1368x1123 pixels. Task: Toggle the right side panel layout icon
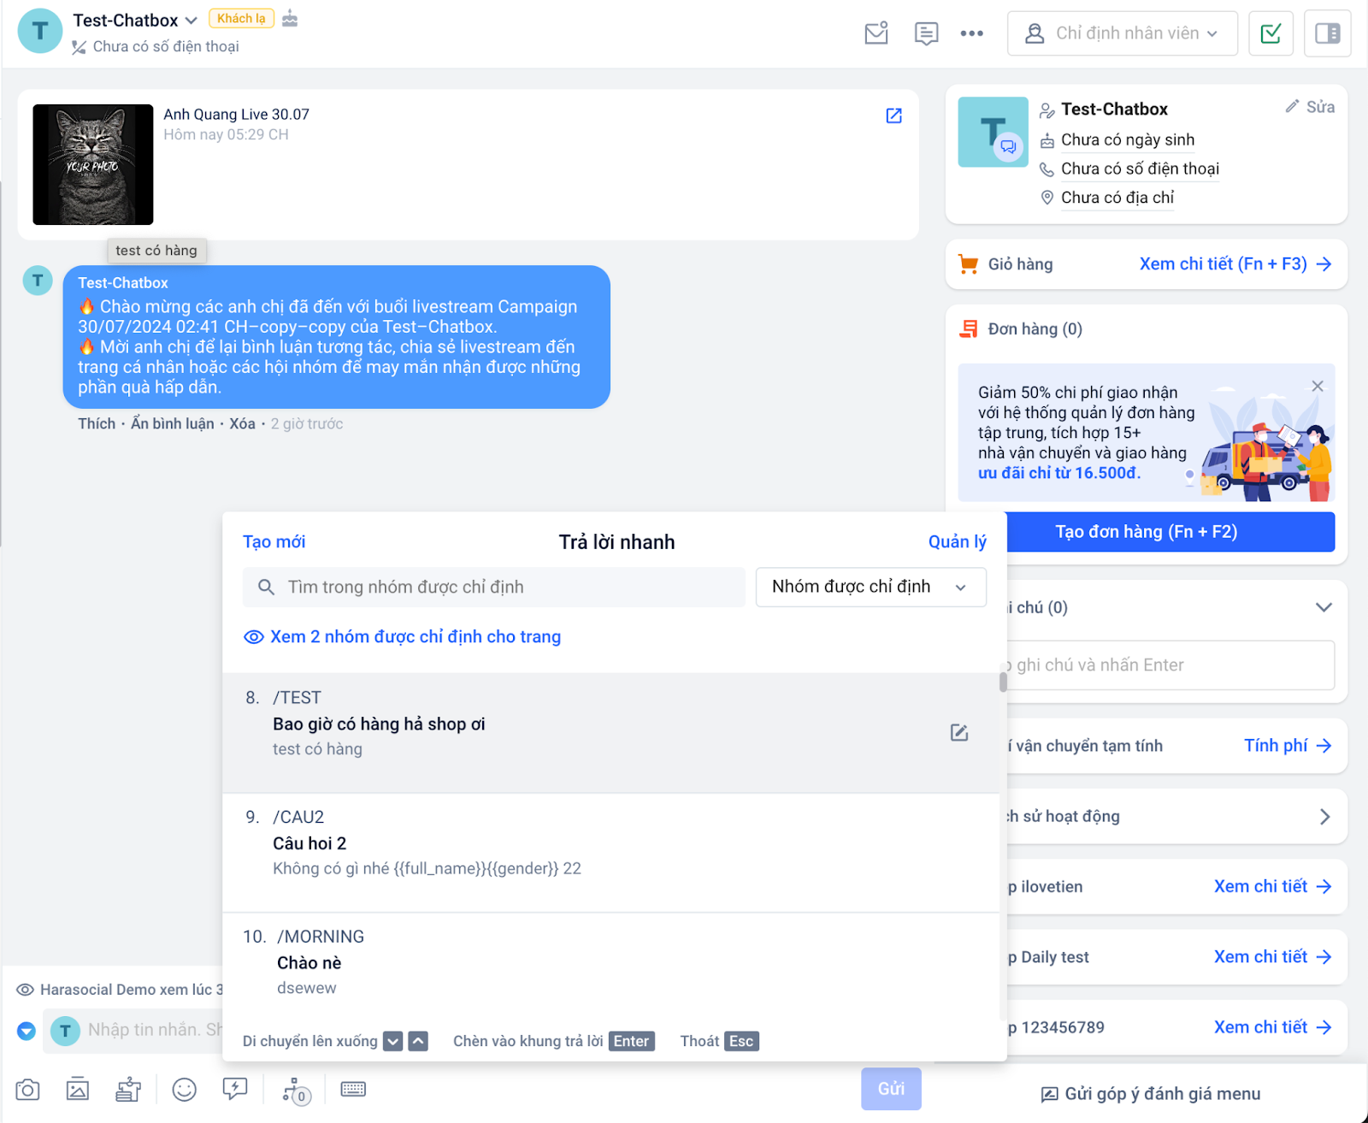pos(1328,33)
